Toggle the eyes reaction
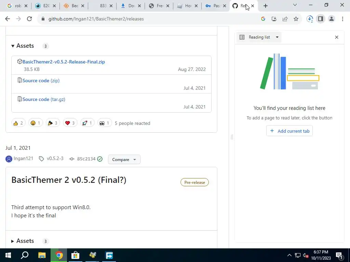350x262 pixels. tap(105, 123)
